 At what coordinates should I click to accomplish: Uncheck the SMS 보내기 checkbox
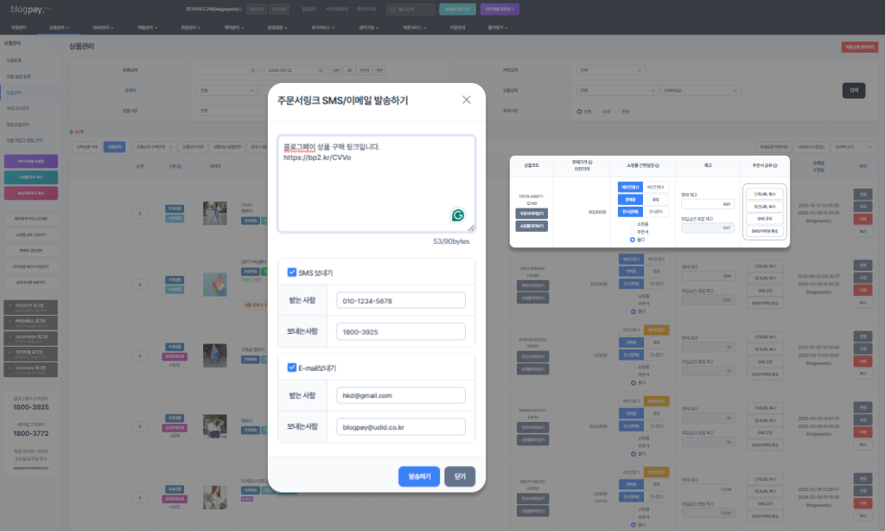point(292,272)
